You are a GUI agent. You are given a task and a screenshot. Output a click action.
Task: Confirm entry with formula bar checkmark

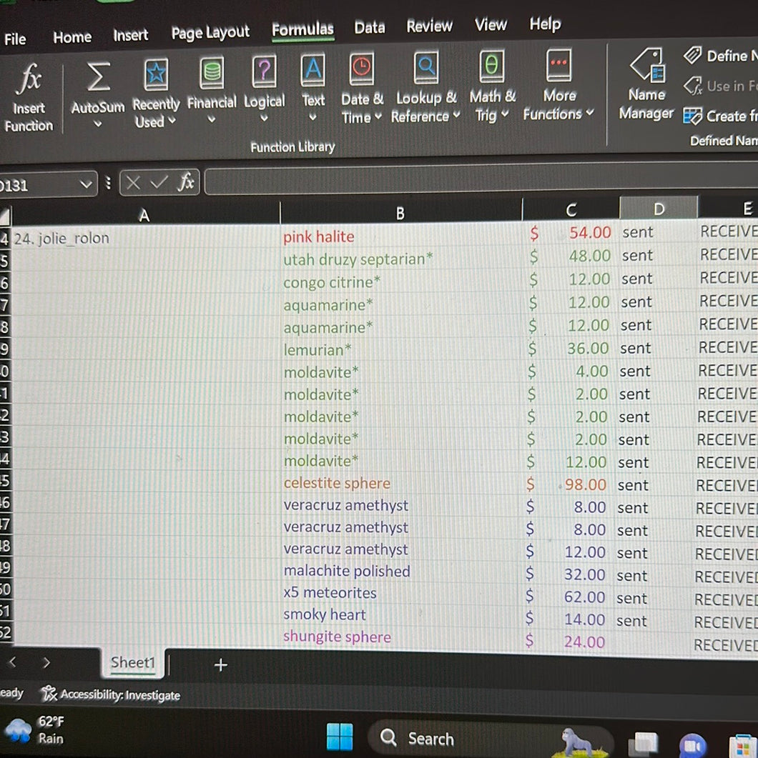(159, 182)
